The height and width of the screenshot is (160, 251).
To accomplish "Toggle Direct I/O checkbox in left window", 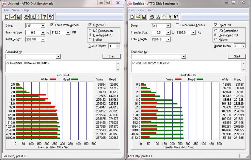I will (90, 25).
